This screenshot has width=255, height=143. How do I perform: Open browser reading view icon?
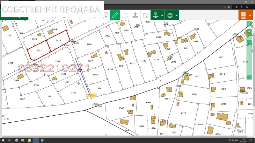[x=224, y=7]
